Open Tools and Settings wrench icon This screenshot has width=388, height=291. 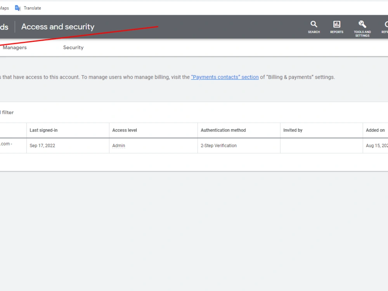pyautogui.click(x=362, y=24)
